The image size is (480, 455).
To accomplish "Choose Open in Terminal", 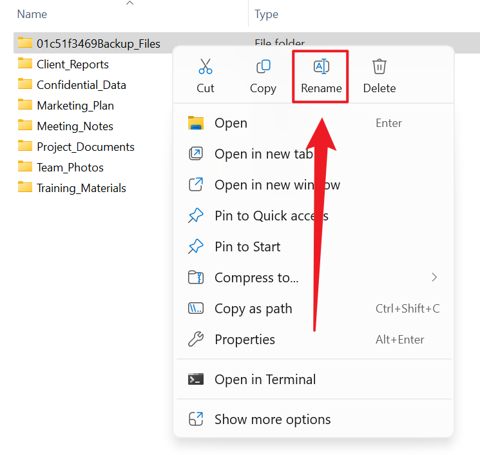I will [x=314, y=380].
